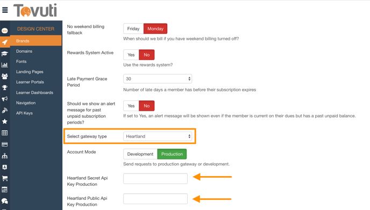Open the megaphone icon

5,99
